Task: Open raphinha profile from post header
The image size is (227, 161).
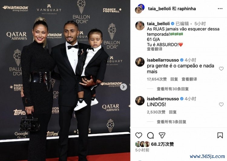Action: pos(186,9)
